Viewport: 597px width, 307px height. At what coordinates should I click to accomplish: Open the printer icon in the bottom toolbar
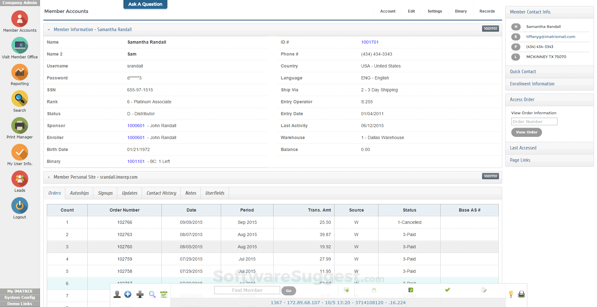click(521, 294)
